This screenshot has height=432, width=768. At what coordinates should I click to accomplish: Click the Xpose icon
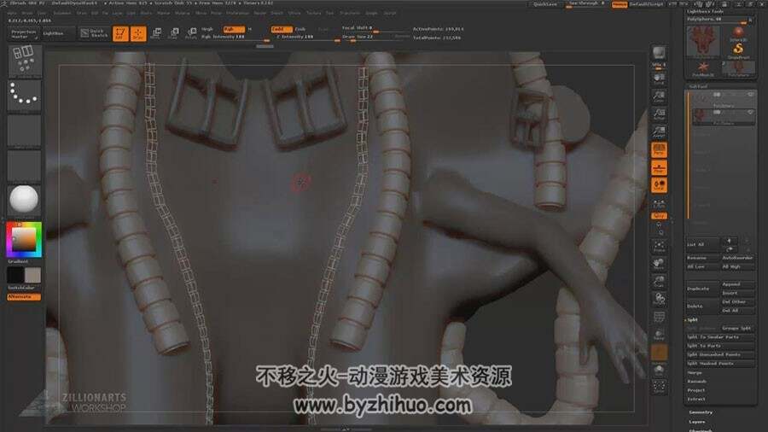click(659, 387)
